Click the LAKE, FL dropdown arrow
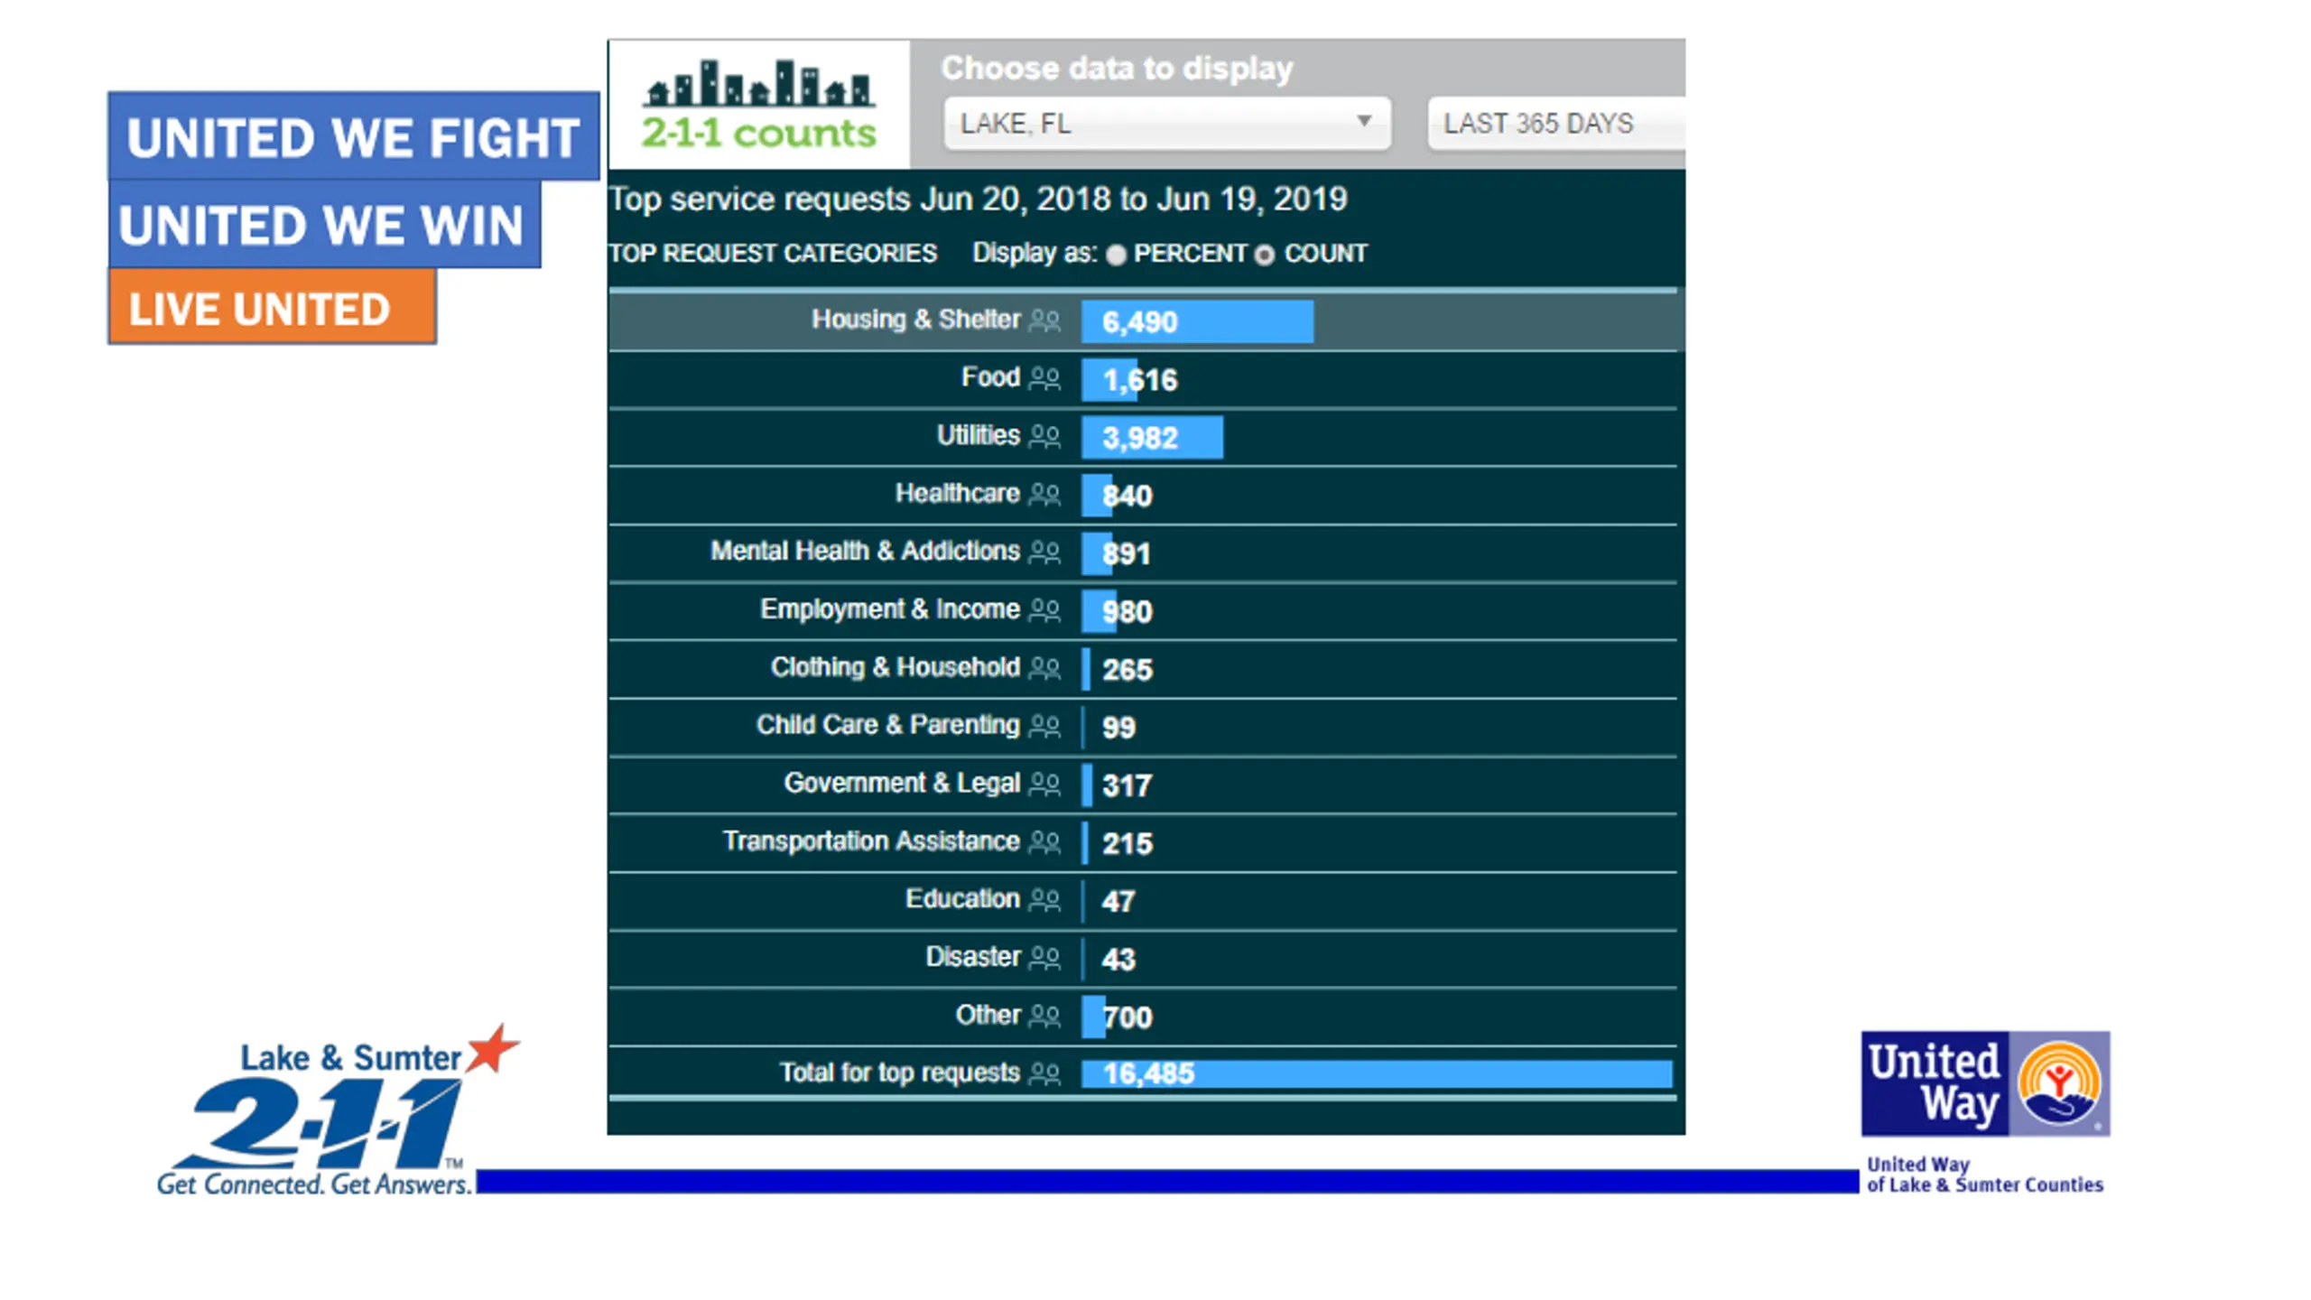2311x1300 pixels. [x=1364, y=120]
